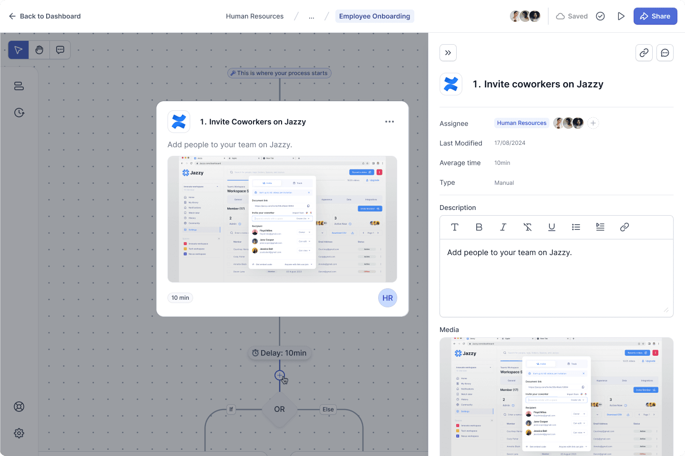
Task: Expand the collapsed breadcrumb ellipsis
Action: tap(312, 16)
